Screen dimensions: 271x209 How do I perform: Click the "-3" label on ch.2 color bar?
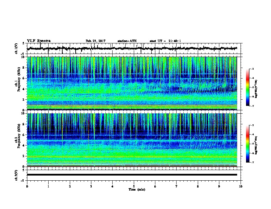[253, 125]
